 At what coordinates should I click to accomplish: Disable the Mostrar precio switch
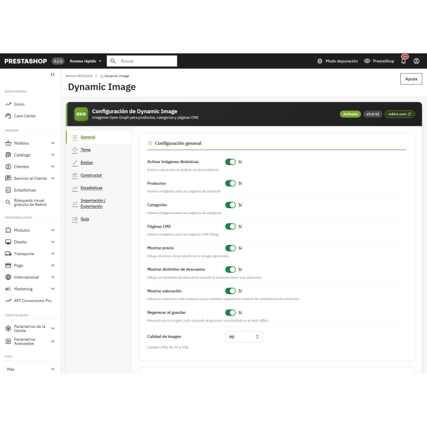pos(230,248)
